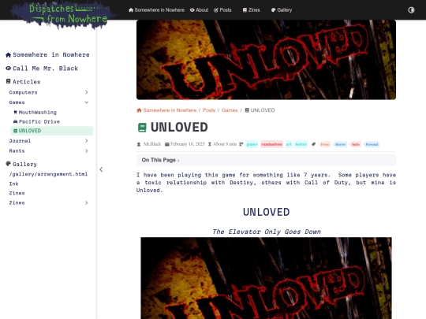Select the games category badge
This screenshot has width=426, height=319.
(252, 144)
